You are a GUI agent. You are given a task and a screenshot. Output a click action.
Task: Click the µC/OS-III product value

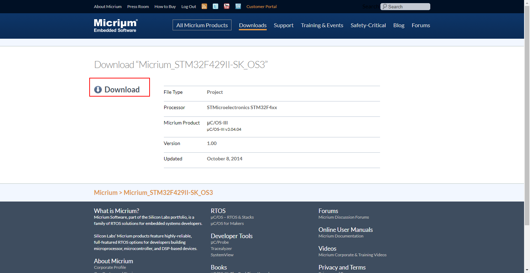pyautogui.click(x=217, y=123)
